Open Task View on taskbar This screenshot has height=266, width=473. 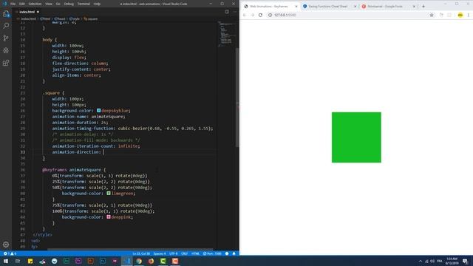pyautogui.click(x=18, y=261)
